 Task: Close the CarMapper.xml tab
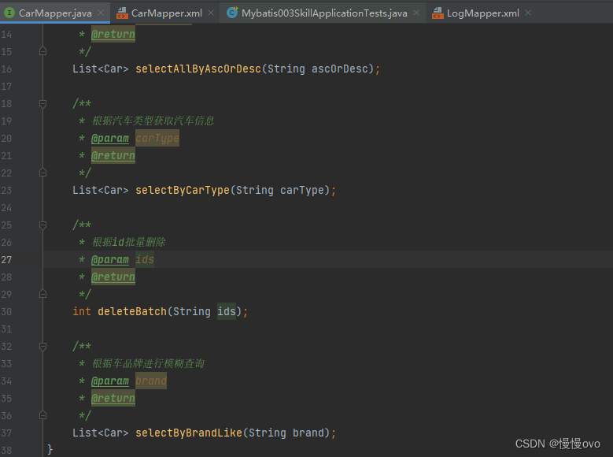tap(211, 13)
